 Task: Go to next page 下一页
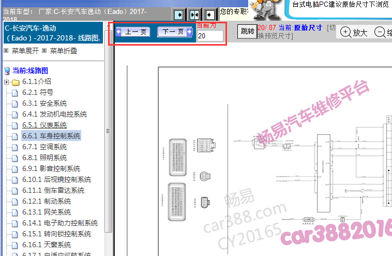175,32
